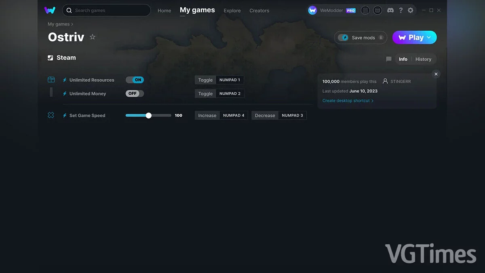Select the Info tab
Viewport: 485px width, 273px height.
point(403,59)
